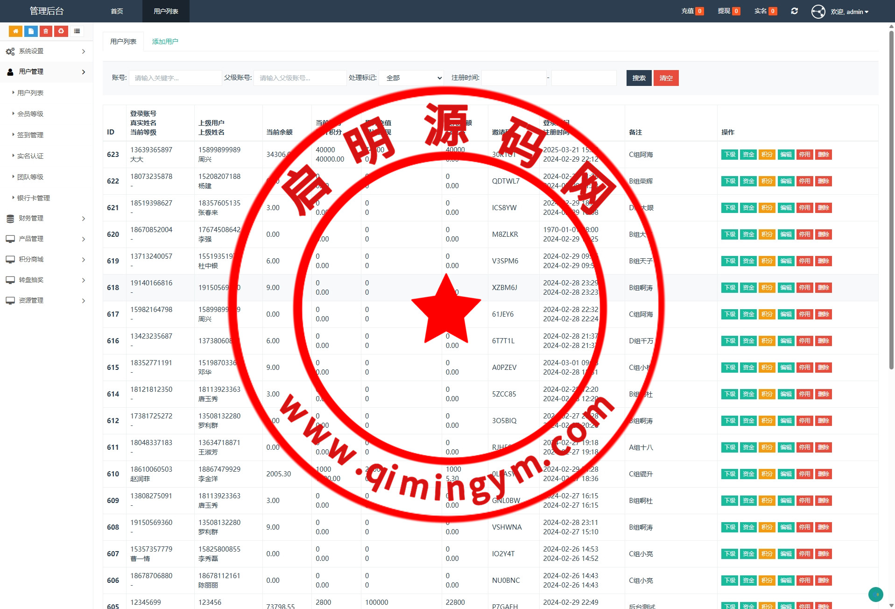This screenshot has width=895, height=609.
Task: Open 会员等级 in the sidebar
Action: coord(30,114)
